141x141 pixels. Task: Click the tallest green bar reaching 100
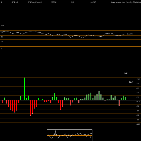tap(25, 89)
